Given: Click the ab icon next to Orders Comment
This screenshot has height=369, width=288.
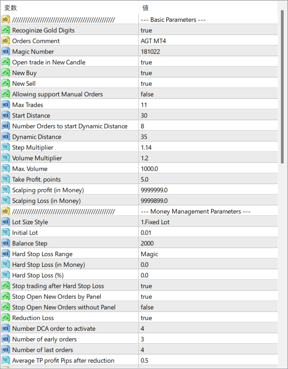Looking at the screenshot, I should pos(6,41).
